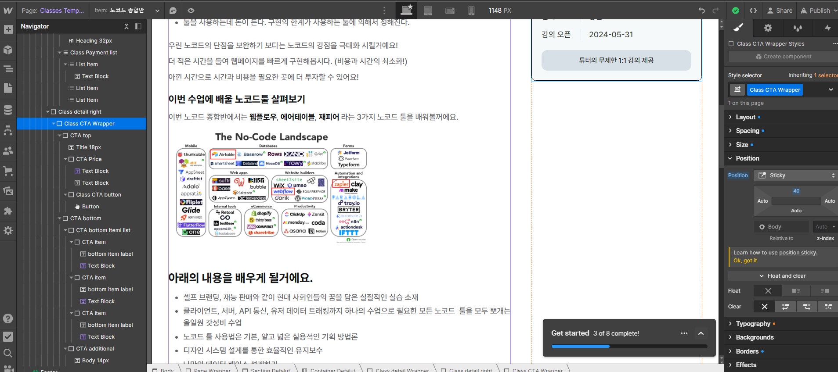This screenshot has height=372, width=838.
Task: Select Class CTA Wrapper in Navigator
Action: tap(89, 124)
